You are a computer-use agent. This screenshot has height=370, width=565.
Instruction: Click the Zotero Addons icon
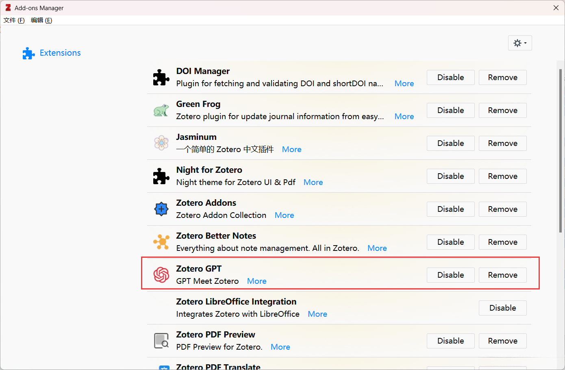[x=161, y=209]
